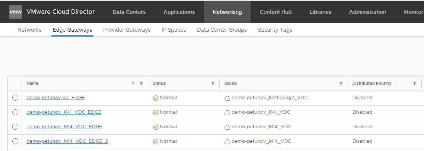Select the radio button for demo-petuhov_K41_VDC_EDGE
The image size is (424, 151).
15,112
